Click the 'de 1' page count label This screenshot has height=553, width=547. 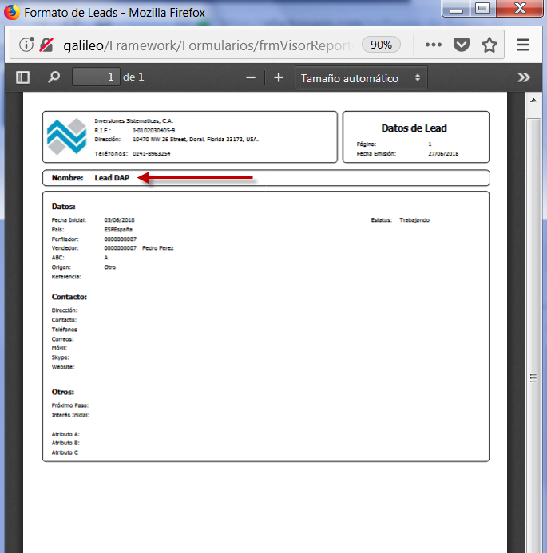[x=133, y=77]
